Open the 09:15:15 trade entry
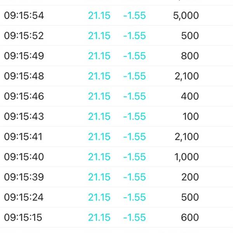Viewport: 233px width, 233px height. click(116, 217)
